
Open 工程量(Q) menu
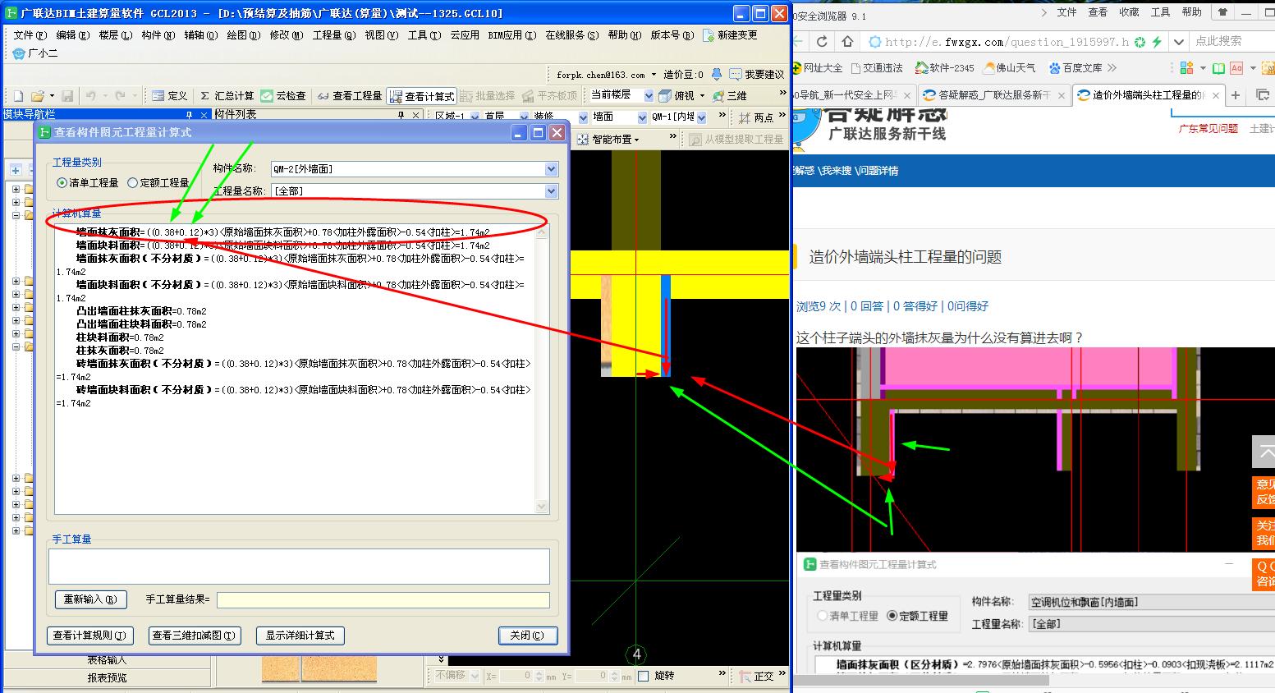tap(334, 35)
